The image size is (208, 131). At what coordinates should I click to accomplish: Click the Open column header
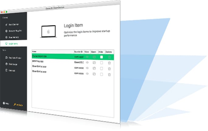(x=94, y=52)
